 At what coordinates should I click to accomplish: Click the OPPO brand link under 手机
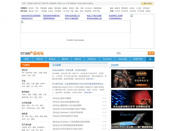coord(43,84)
